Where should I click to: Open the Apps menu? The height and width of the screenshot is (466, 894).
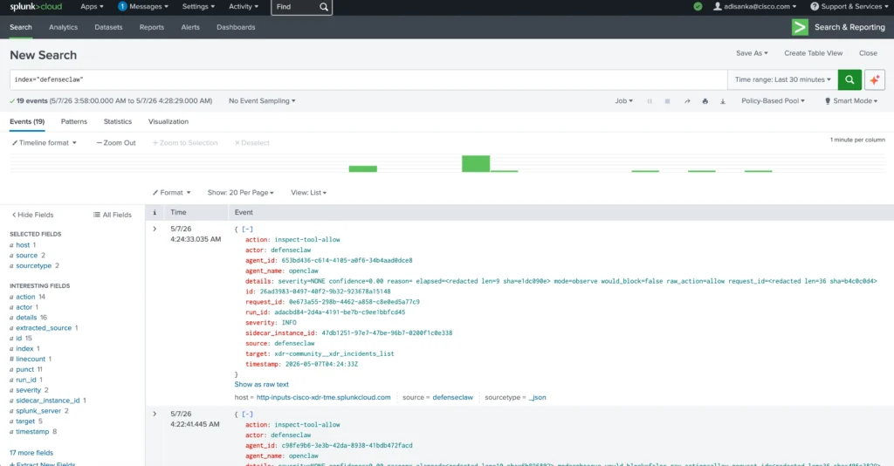[92, 7]
